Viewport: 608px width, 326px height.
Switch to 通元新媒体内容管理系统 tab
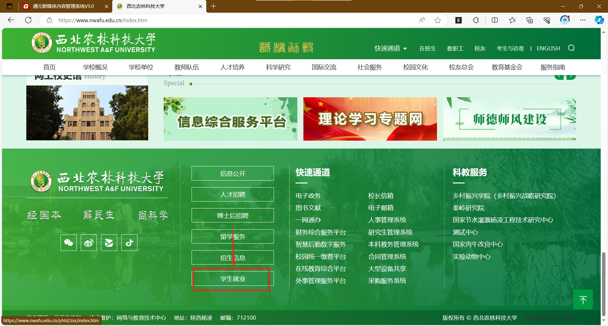(x=63, y=6)
